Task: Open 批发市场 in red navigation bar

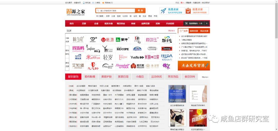Action: [x=109, y=24]
